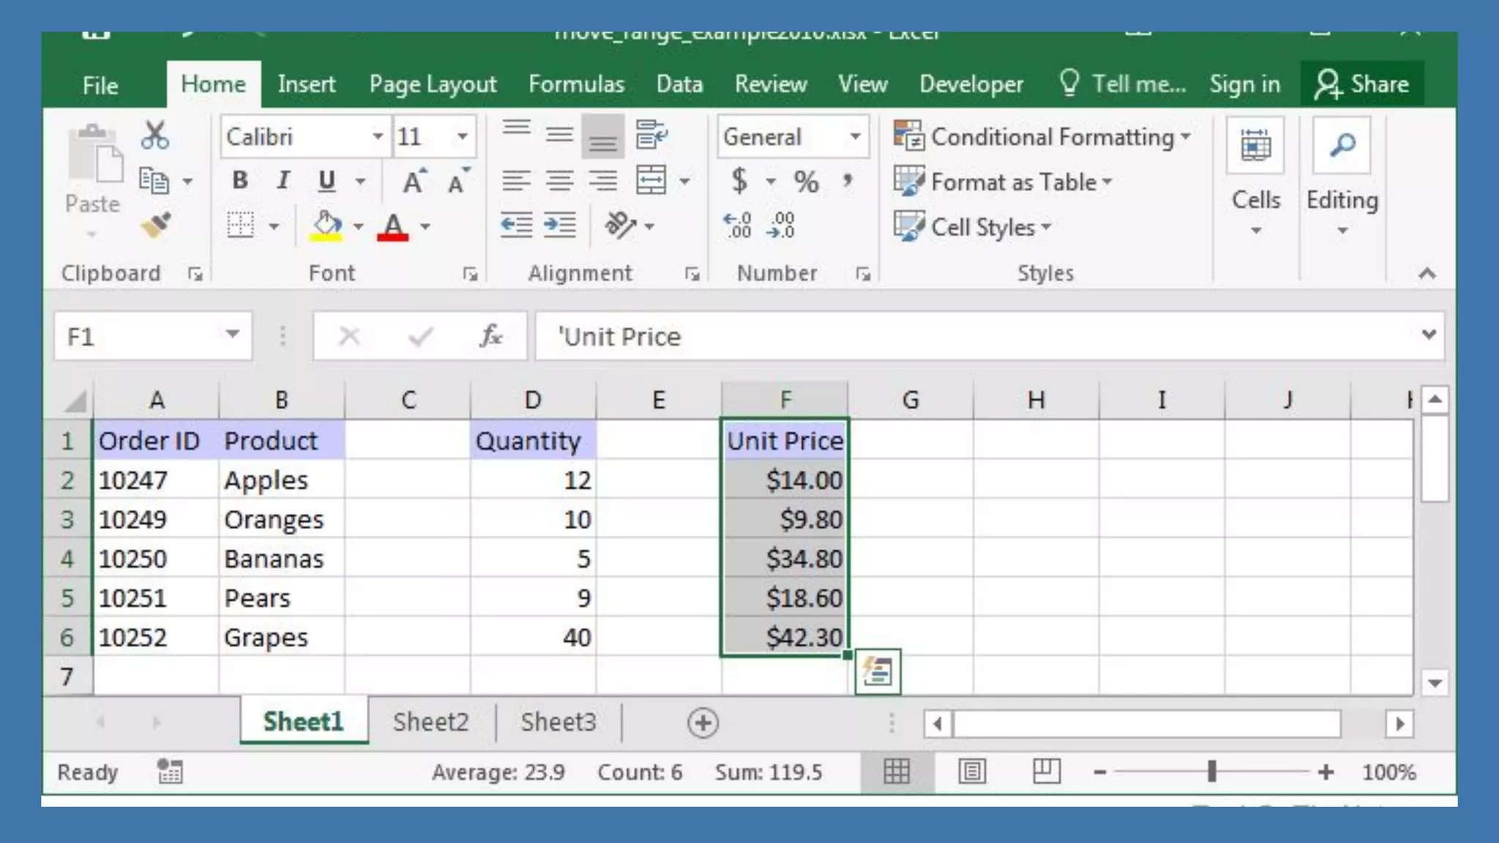
Task: Open the Formulas ribbon tab
Action: [576, 84]
